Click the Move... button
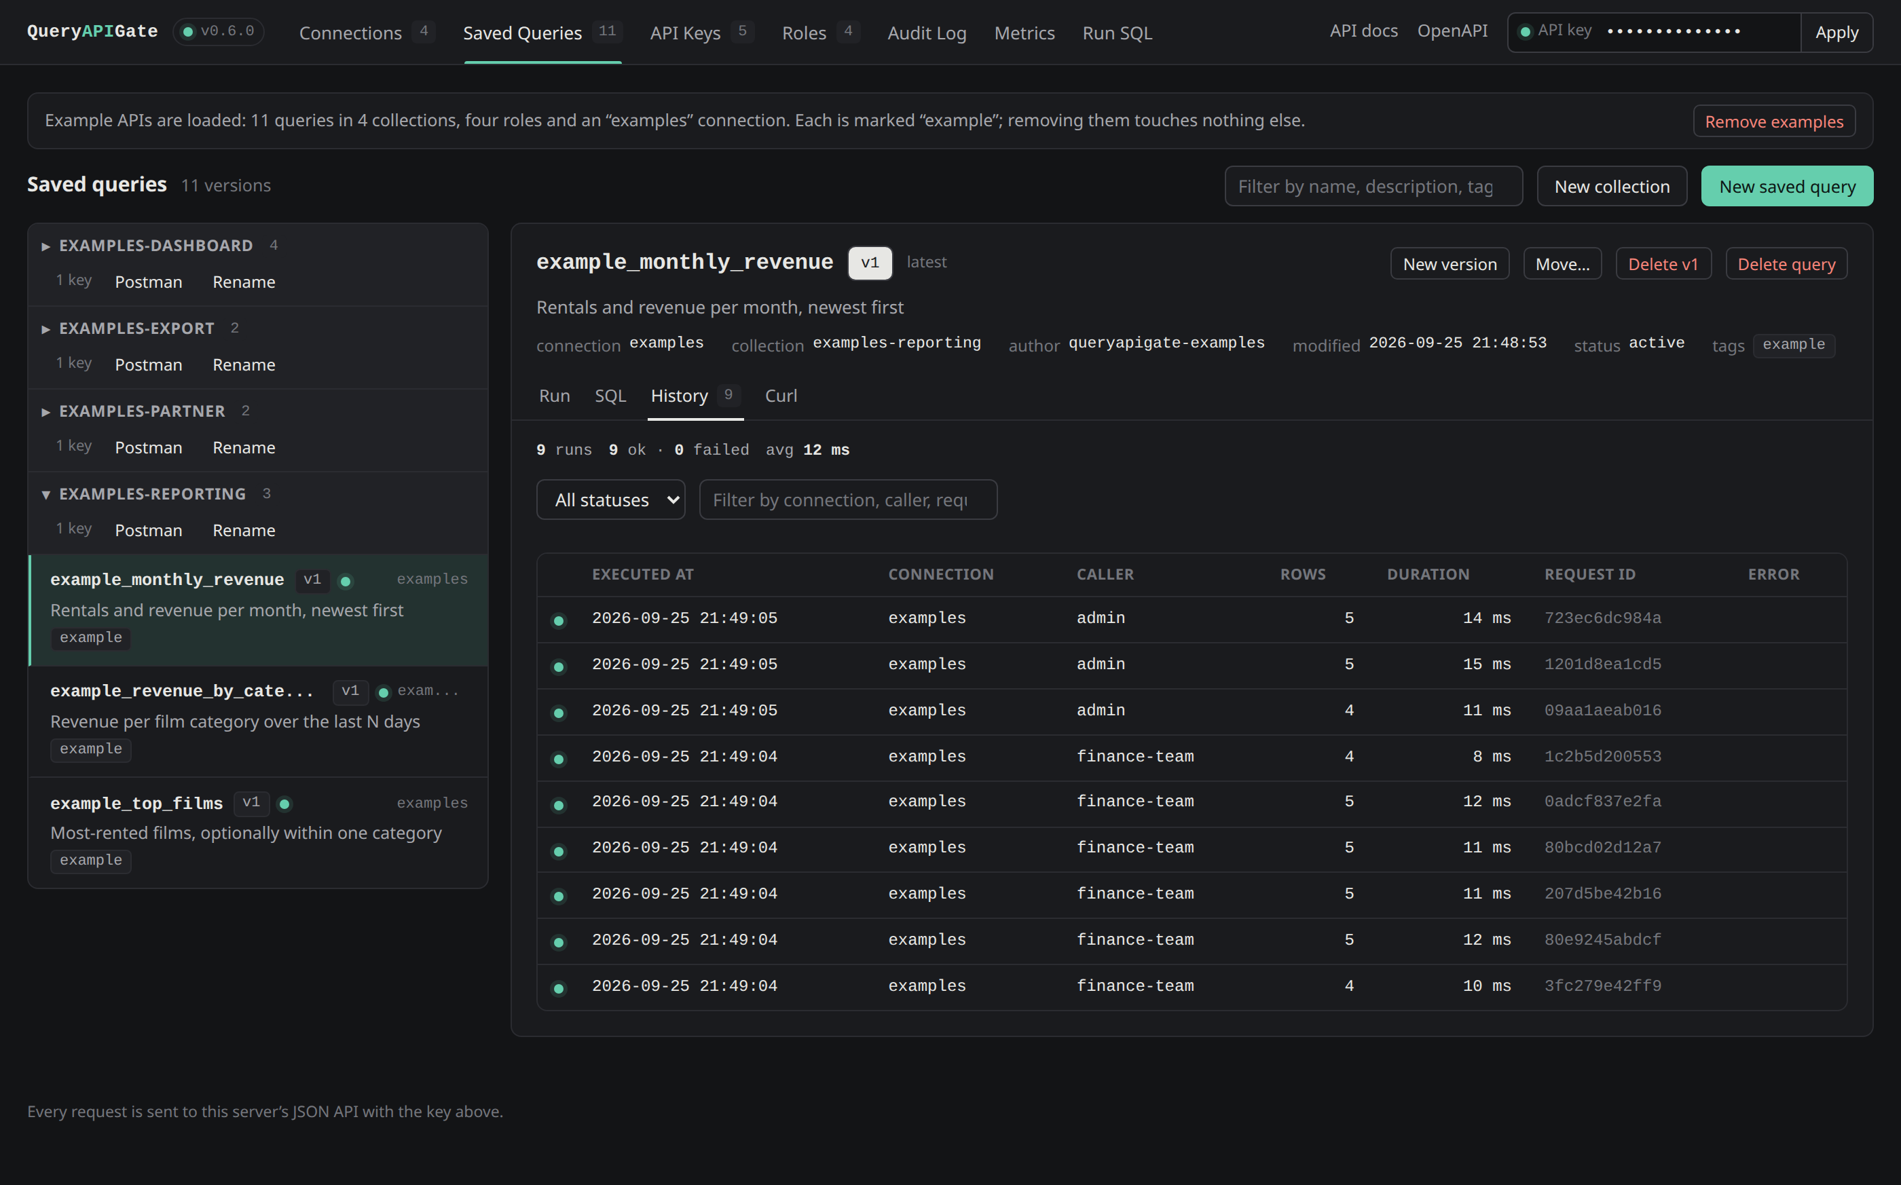 click(1562, 264)
